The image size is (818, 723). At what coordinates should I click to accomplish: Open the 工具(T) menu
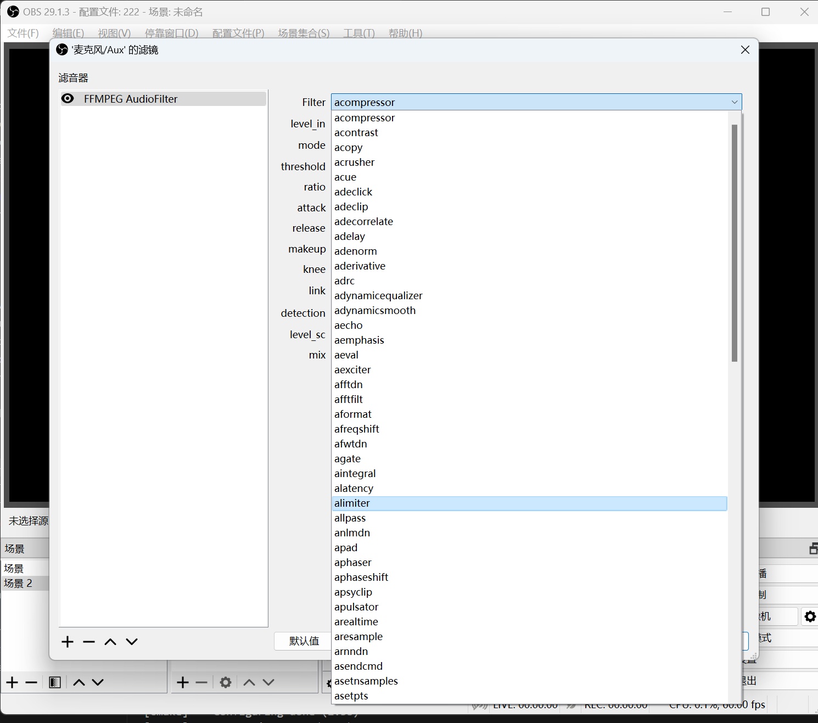359,33
